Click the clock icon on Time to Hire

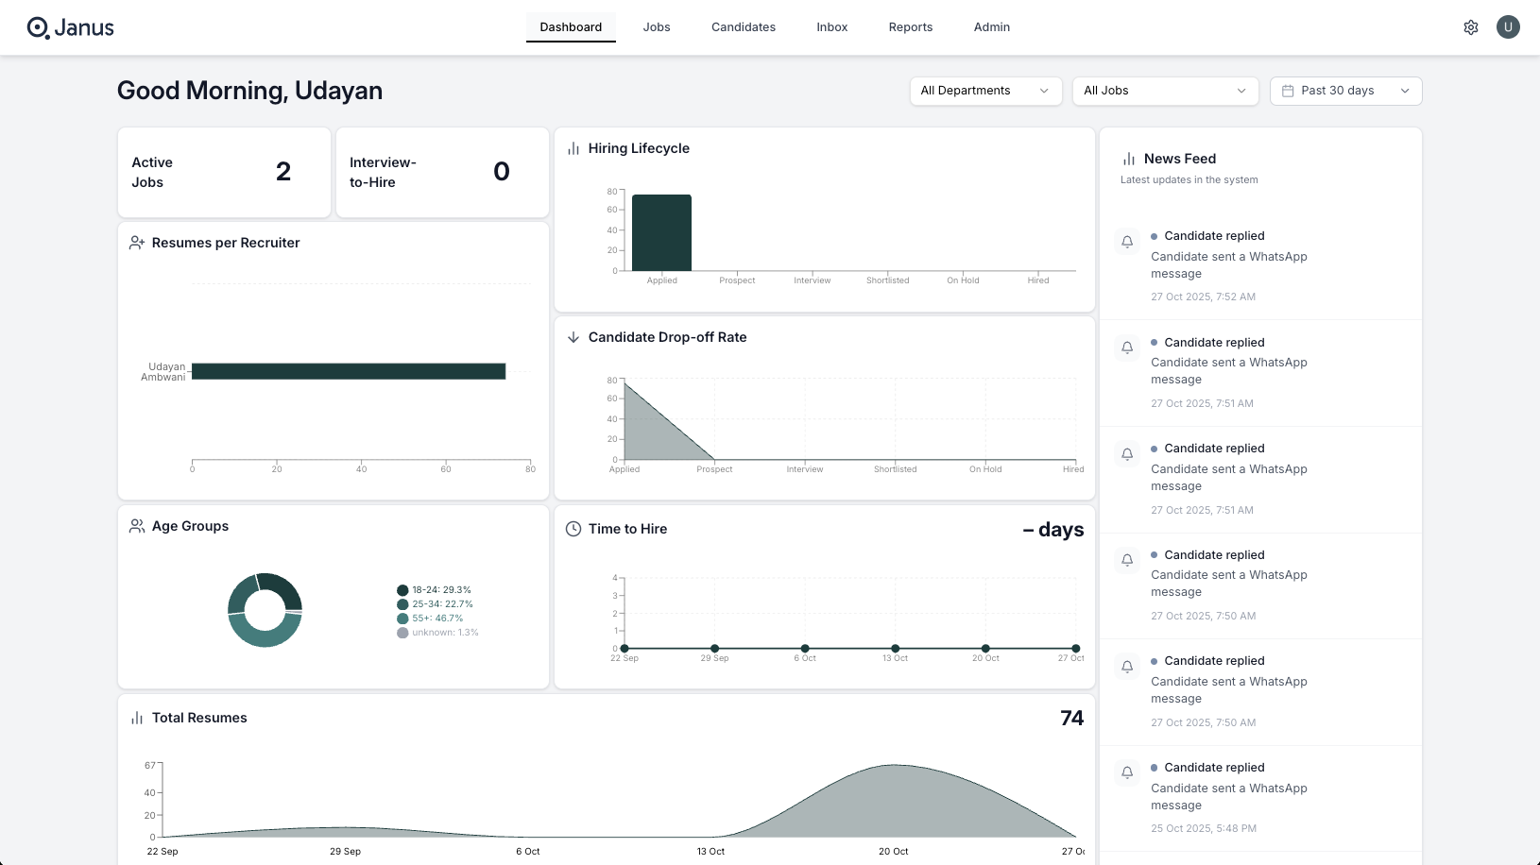tap(573, 529)
